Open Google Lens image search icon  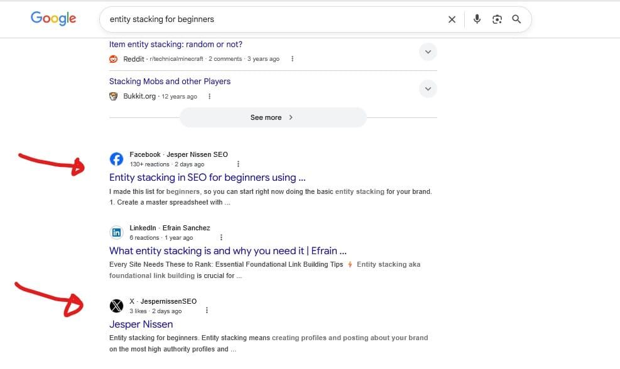pyautogui.click(x=497, y=19)
